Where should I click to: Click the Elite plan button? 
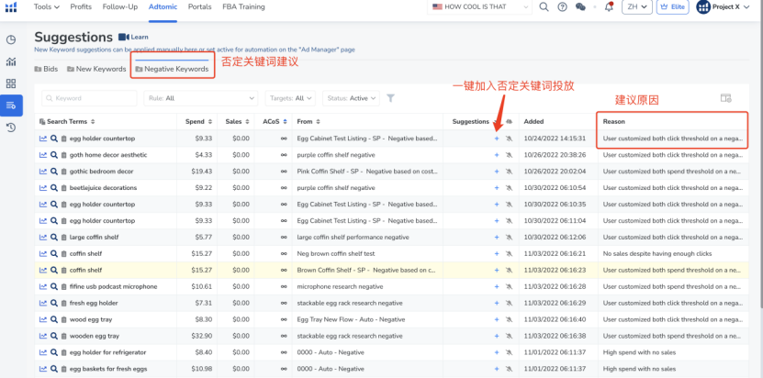(x=671, y=7)
